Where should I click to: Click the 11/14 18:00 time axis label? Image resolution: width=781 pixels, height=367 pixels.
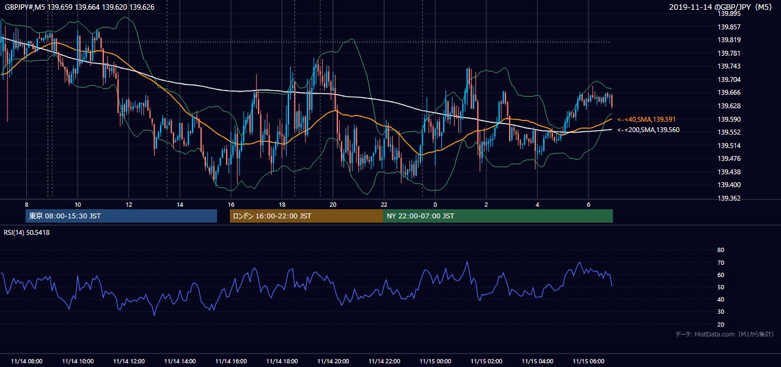(x=282, y=361)
